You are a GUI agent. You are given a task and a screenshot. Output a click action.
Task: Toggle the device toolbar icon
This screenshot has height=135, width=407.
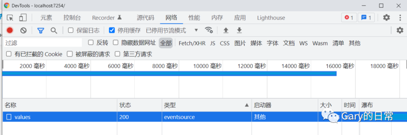(x=23, y=18)
